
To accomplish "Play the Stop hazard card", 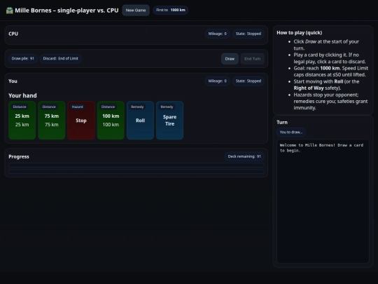I will tap(81, 121).
